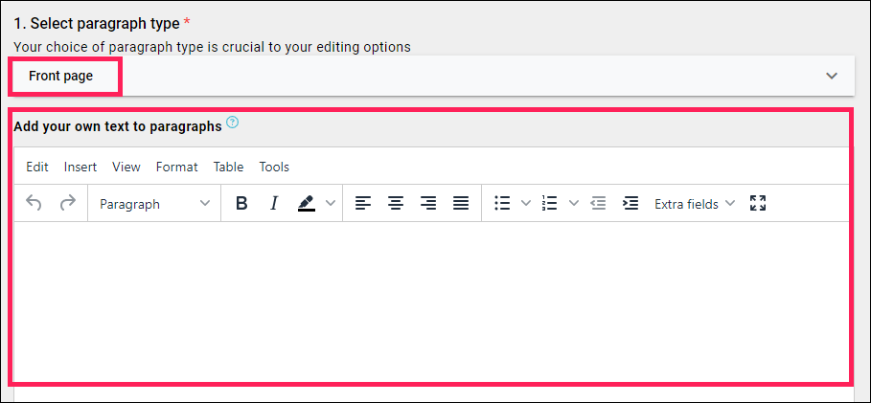This screenshot has width=871, height=403.
Task: Center align the text
Action: pos(396,204)
